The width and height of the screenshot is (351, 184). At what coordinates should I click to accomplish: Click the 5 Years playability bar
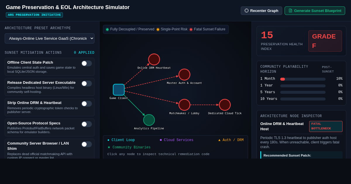(303, 92)
